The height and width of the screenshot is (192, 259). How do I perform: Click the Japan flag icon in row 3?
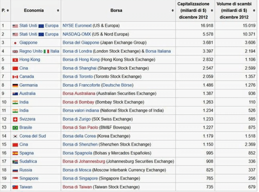[15, 43]
